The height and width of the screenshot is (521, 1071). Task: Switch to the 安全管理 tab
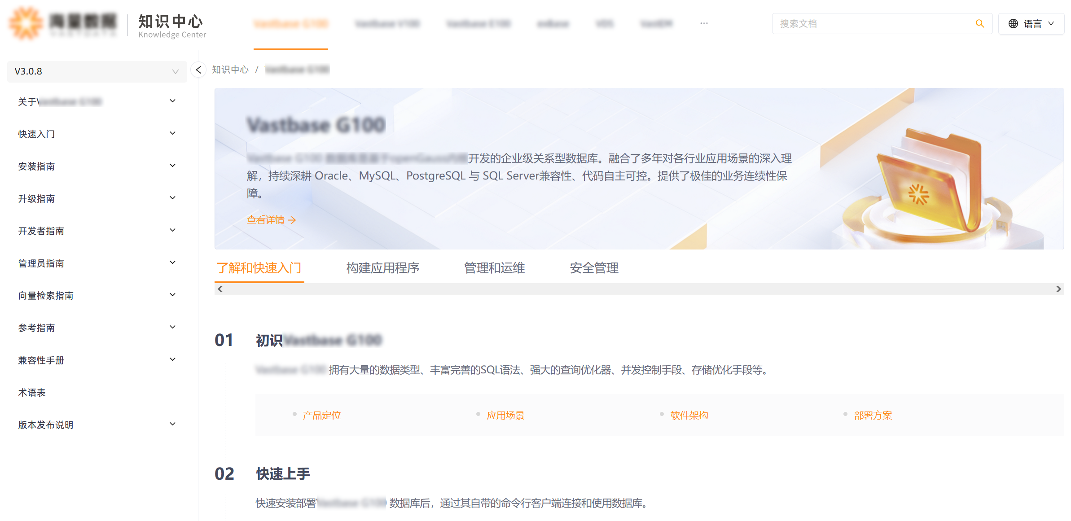[x=594, y=268]
